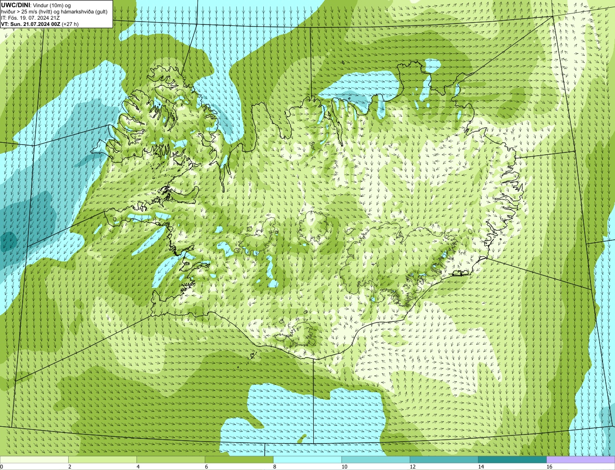Click the pale green 2–4 m/s legend swatch

pos(102,459)
